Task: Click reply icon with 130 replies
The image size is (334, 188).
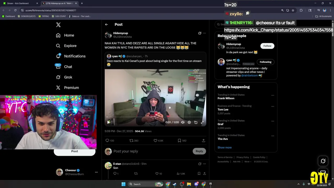Action: click(110, 140)
